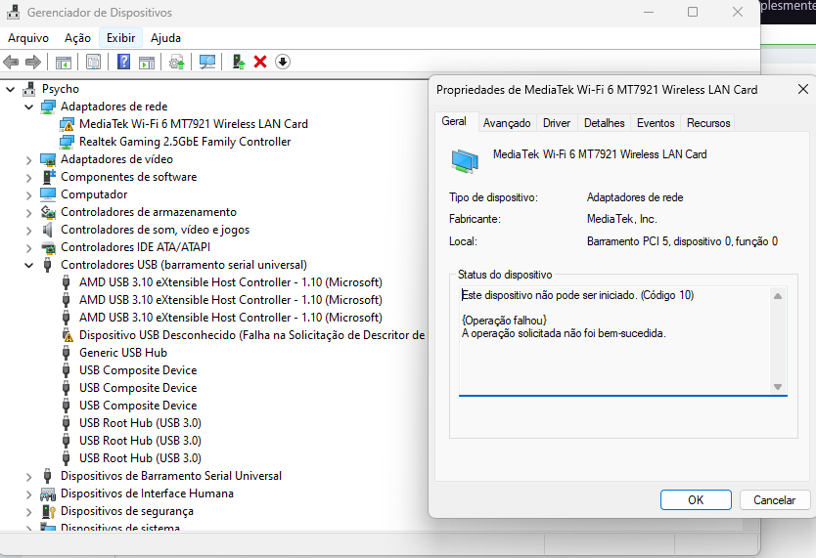The image size is (816, 558).
Task: Select Dispositivos de Barramento Serial Universal label
Action: pos(170,476)
